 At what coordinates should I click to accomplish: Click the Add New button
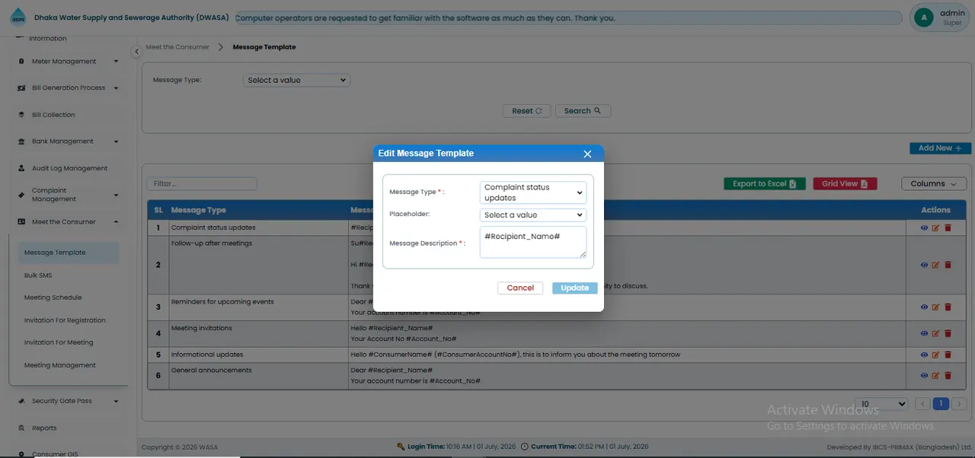click(940, 148)
